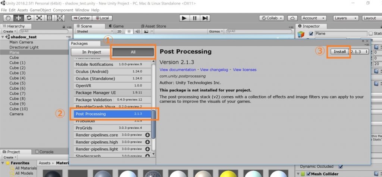Viewport: 382px width, 177px height.
Task: Toggle 2D mode in the Scene view
Action: [x=119, y=31]
